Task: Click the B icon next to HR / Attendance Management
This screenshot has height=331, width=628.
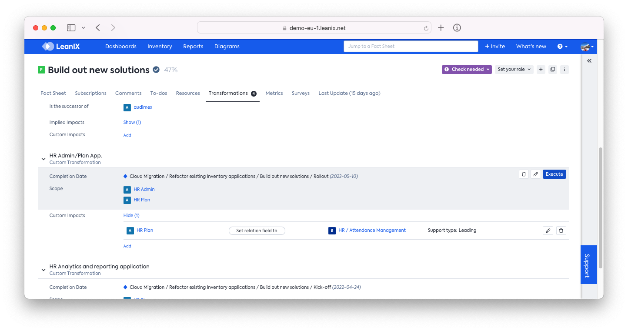Action: 332,231
